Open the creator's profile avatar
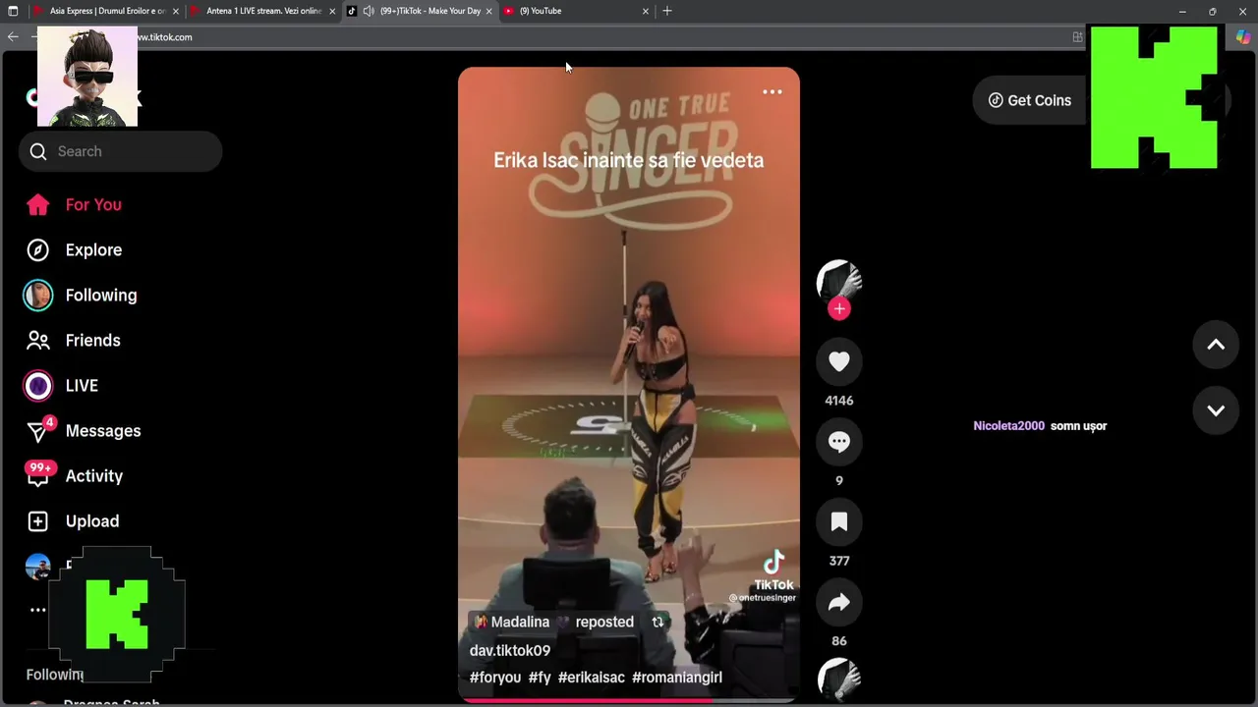Screen dimensions: 1258x707 838,281
